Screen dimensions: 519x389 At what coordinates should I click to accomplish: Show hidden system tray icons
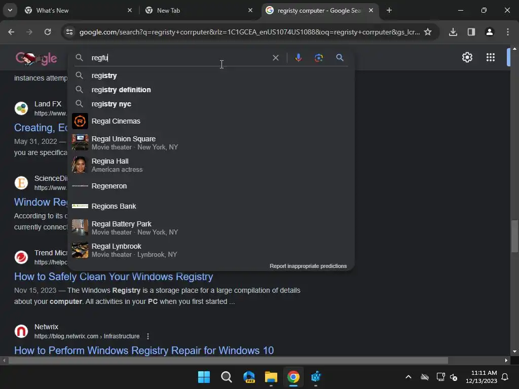[x=409, y=377]
